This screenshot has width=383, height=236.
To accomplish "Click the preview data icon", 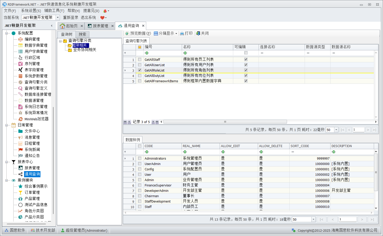I will (127, 33).
